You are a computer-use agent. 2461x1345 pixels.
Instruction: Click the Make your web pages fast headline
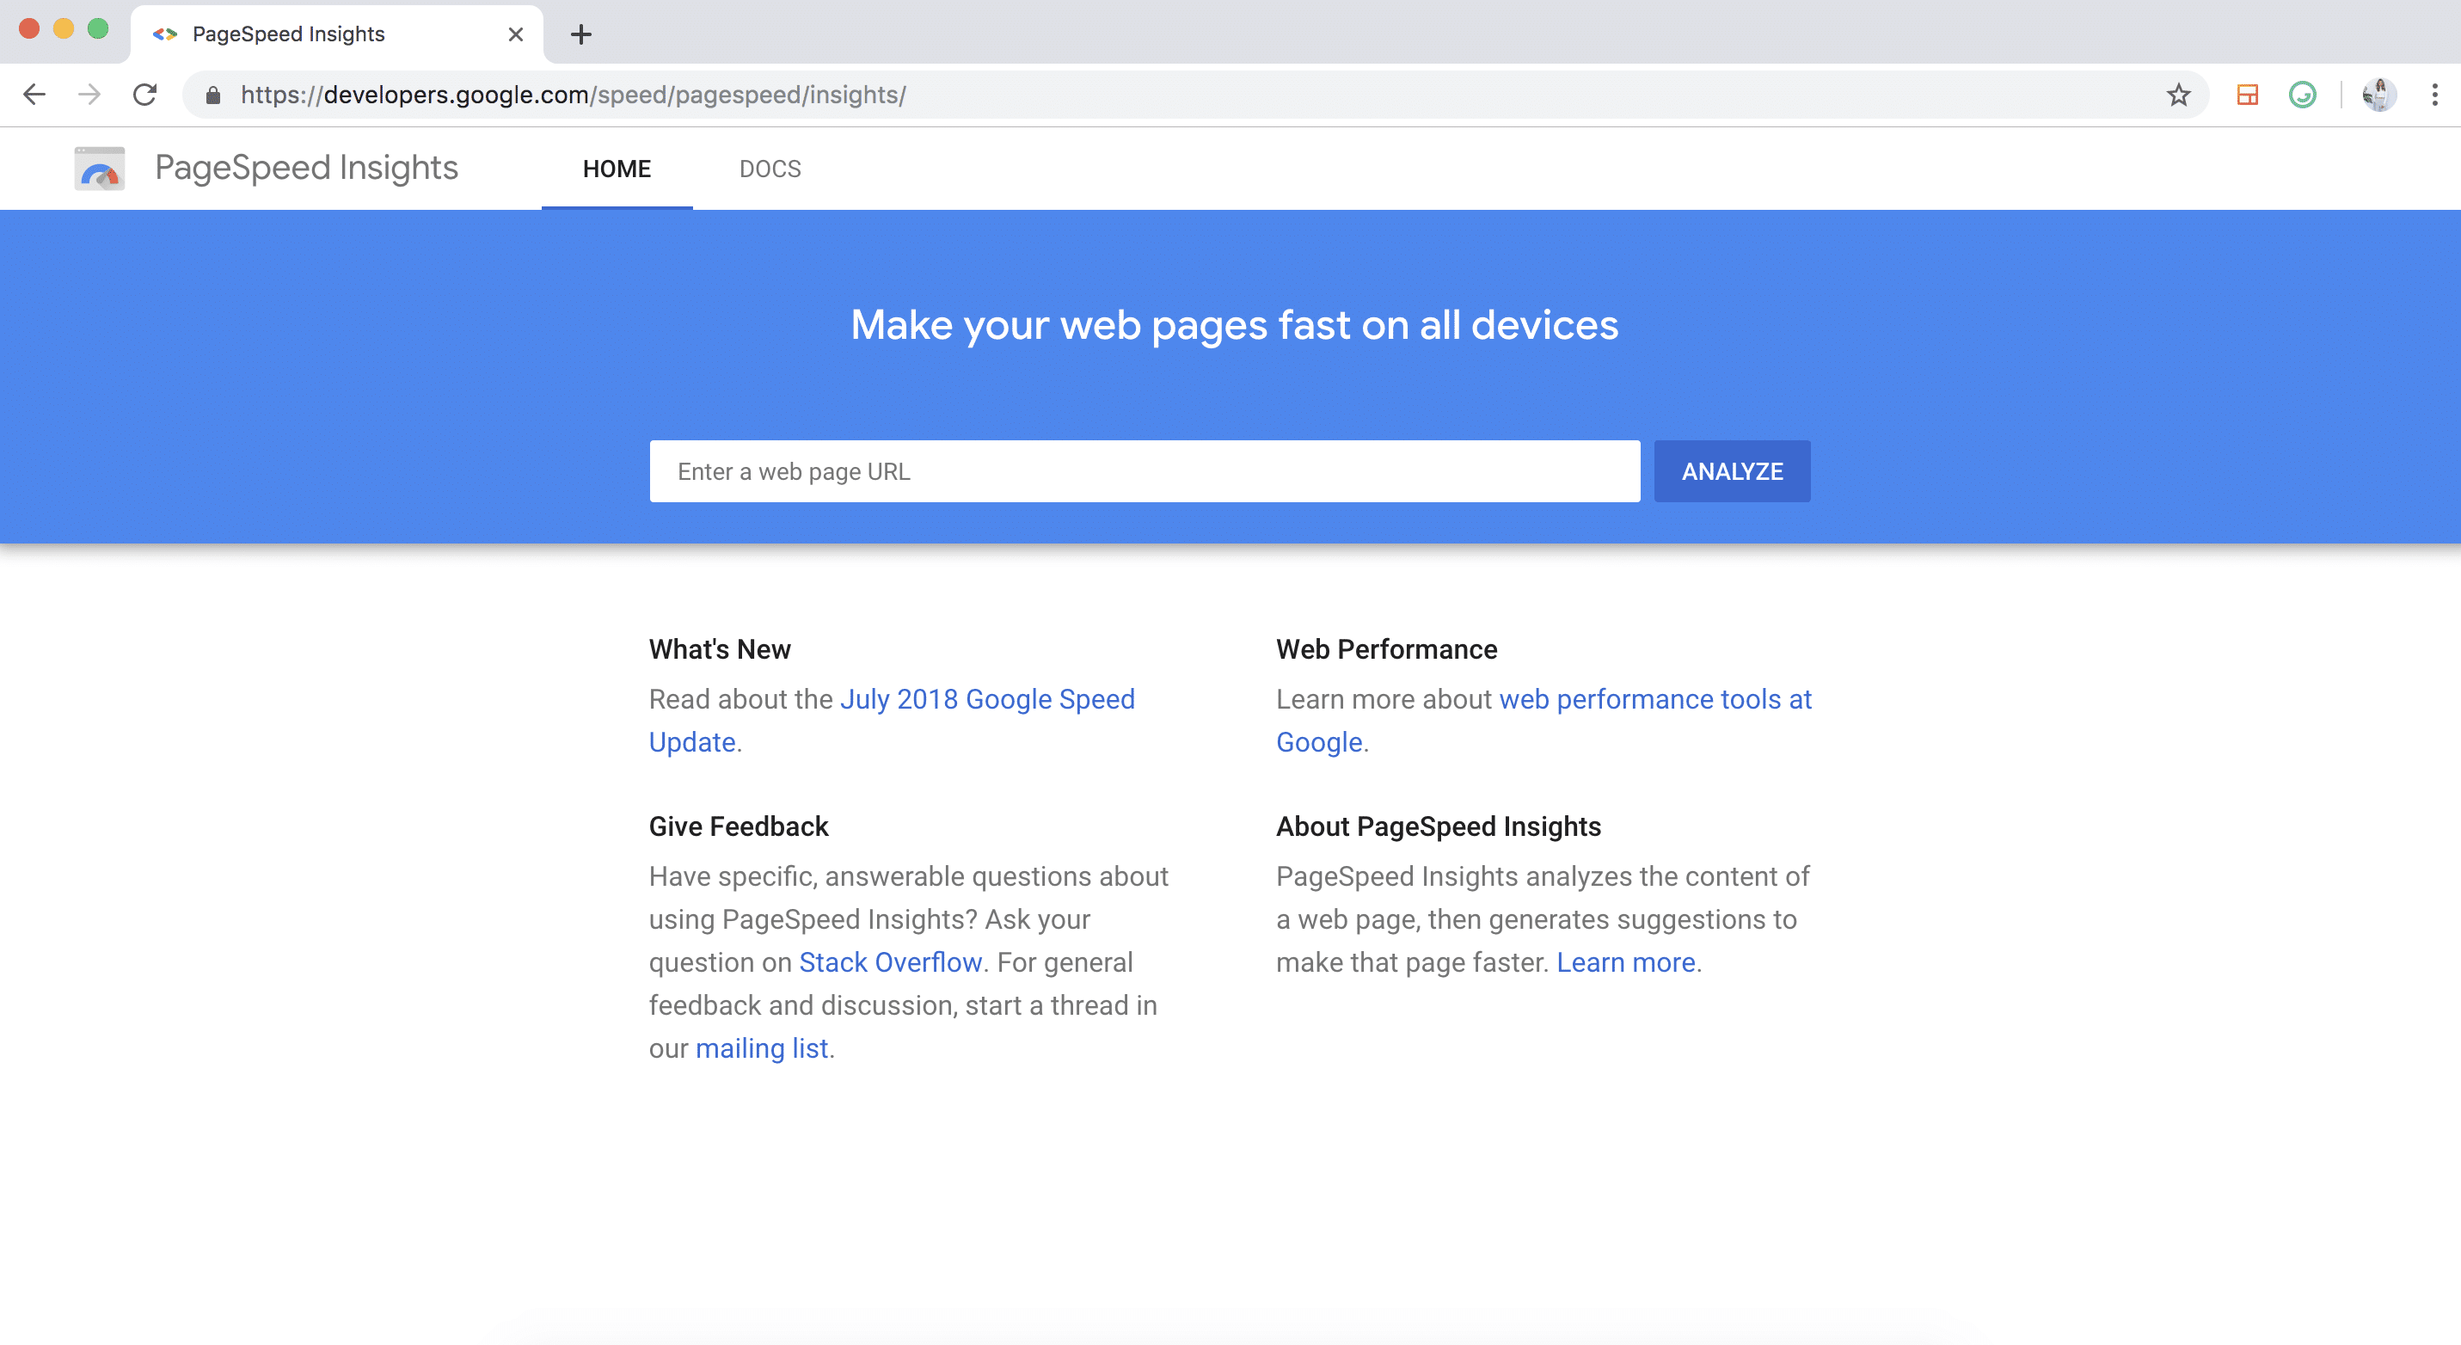[x=1234, y=325]
